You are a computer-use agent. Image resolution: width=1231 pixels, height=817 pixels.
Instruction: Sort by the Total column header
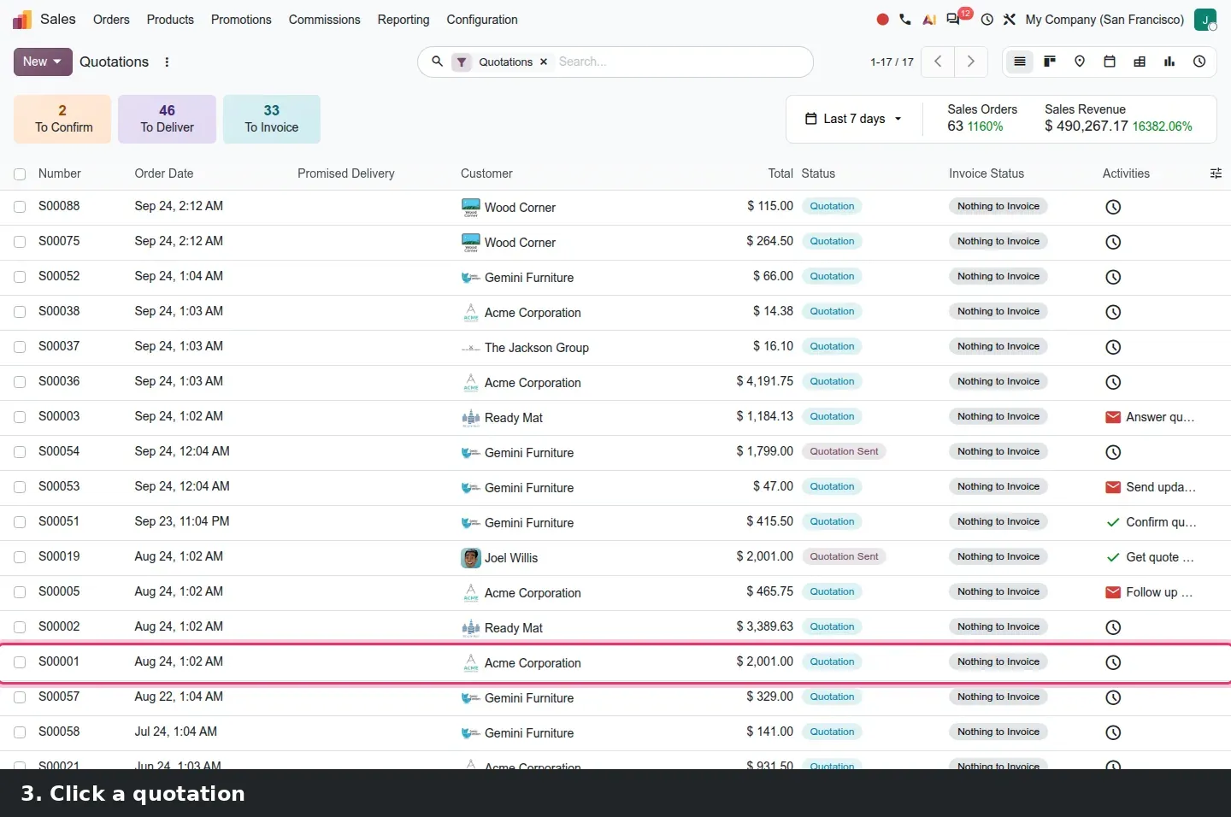pyautogui.click(x=780, y=173)
